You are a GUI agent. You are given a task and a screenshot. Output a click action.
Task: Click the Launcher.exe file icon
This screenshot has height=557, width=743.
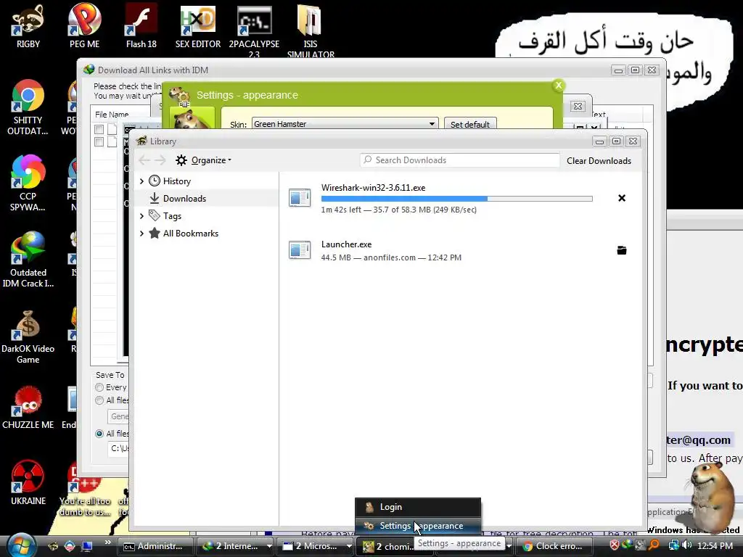tap(300, 249)
